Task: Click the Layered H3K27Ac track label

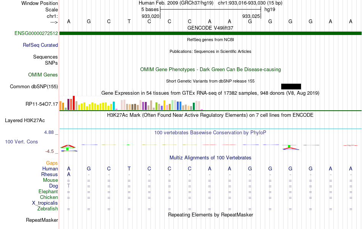Action: (x=25, y=120)
